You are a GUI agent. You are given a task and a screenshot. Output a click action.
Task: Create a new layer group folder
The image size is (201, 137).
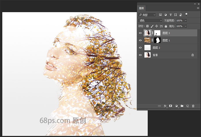click(182, 106)
